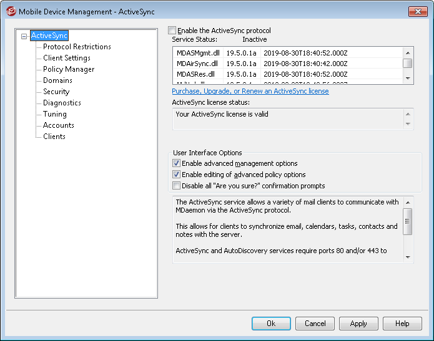This screenshot has width=434, height=341.
Task: Toggle Enable advanced management options
Action: tap(177, 164)
